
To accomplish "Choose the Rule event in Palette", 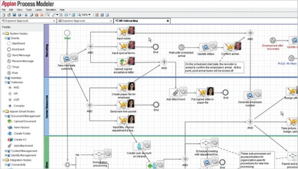I will point(12,73).
